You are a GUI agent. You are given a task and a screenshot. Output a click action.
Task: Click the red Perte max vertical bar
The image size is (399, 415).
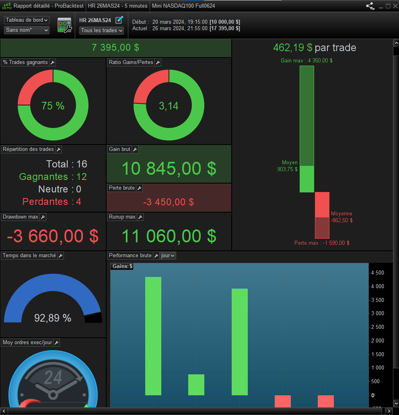tap(322, 215)
